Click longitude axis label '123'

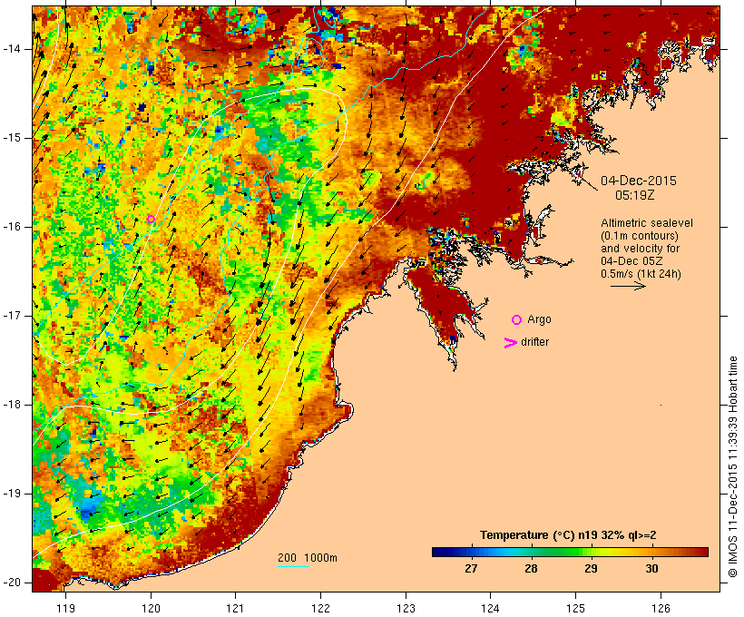406,608
